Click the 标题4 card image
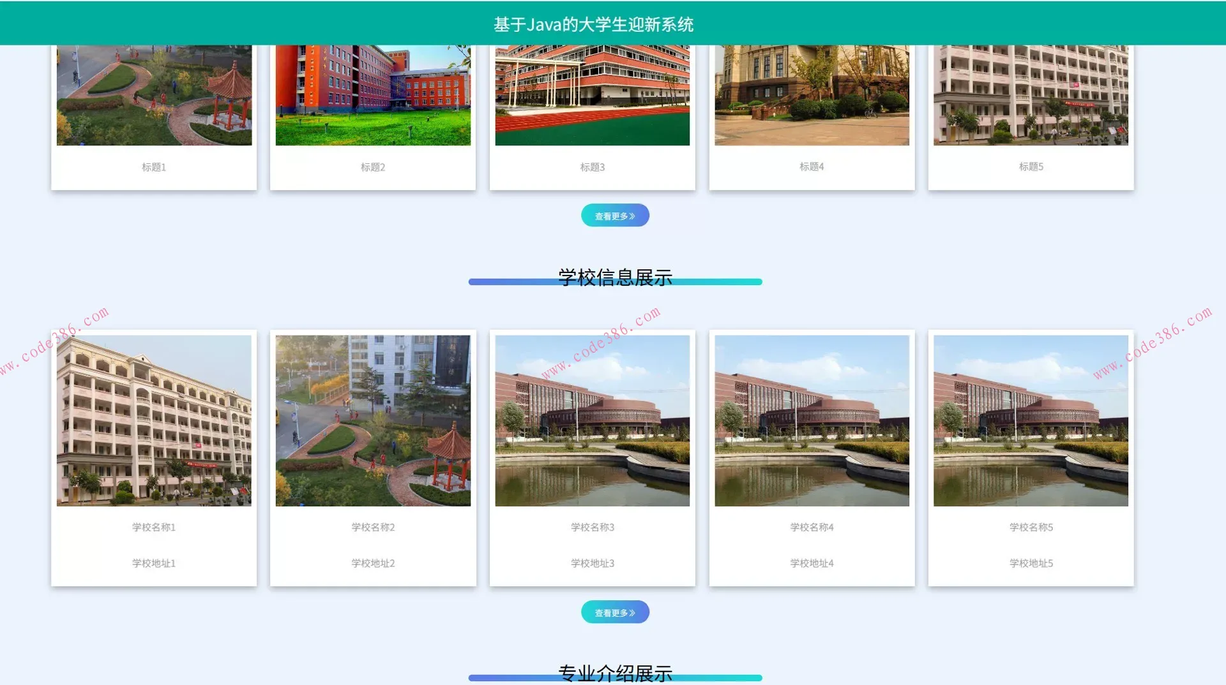The width and height of the screenshot is (1226, 685). click(812, 96)
